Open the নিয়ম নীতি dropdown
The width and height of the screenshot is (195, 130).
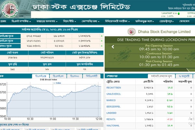(x=70, y=21)
